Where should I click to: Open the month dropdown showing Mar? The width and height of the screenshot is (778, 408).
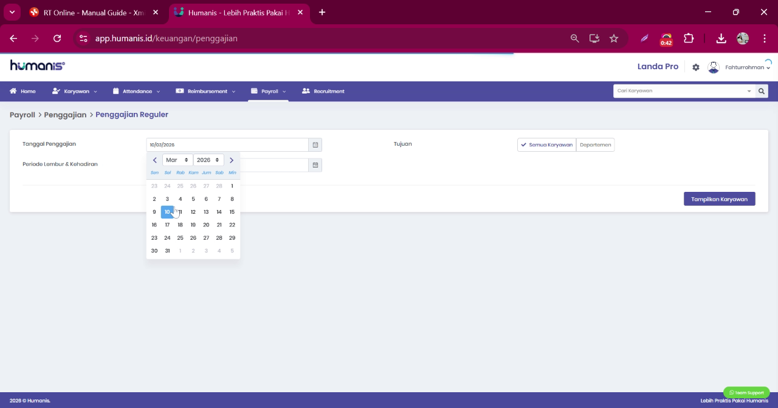point(177,160)
